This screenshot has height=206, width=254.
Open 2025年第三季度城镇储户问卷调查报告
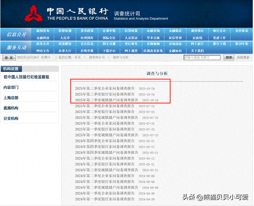[106, 100]
